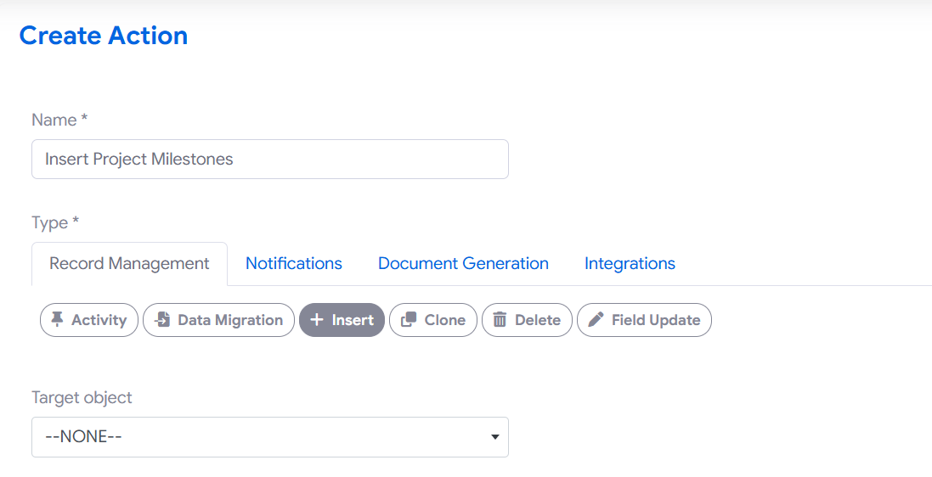Pick the Clone action type label

click(x=444, y=320)
